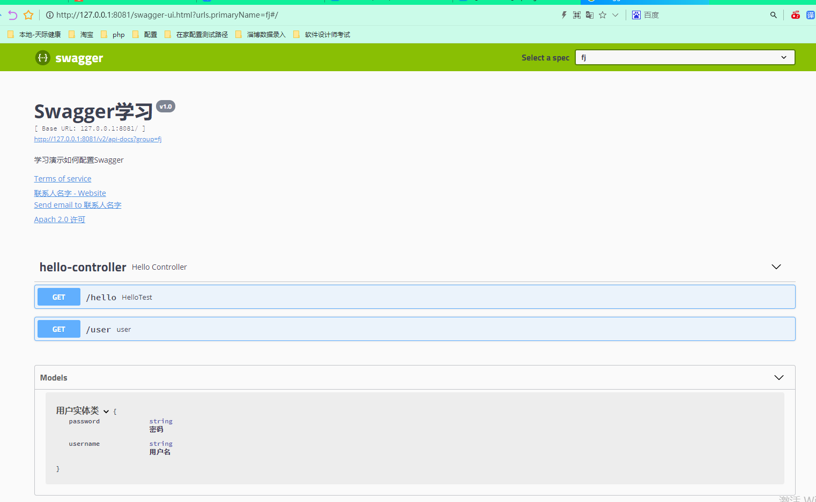The width and height of the screenshot is (816, 502).
Task: Click the magnifier search icon
Action: tap(774, 15)
